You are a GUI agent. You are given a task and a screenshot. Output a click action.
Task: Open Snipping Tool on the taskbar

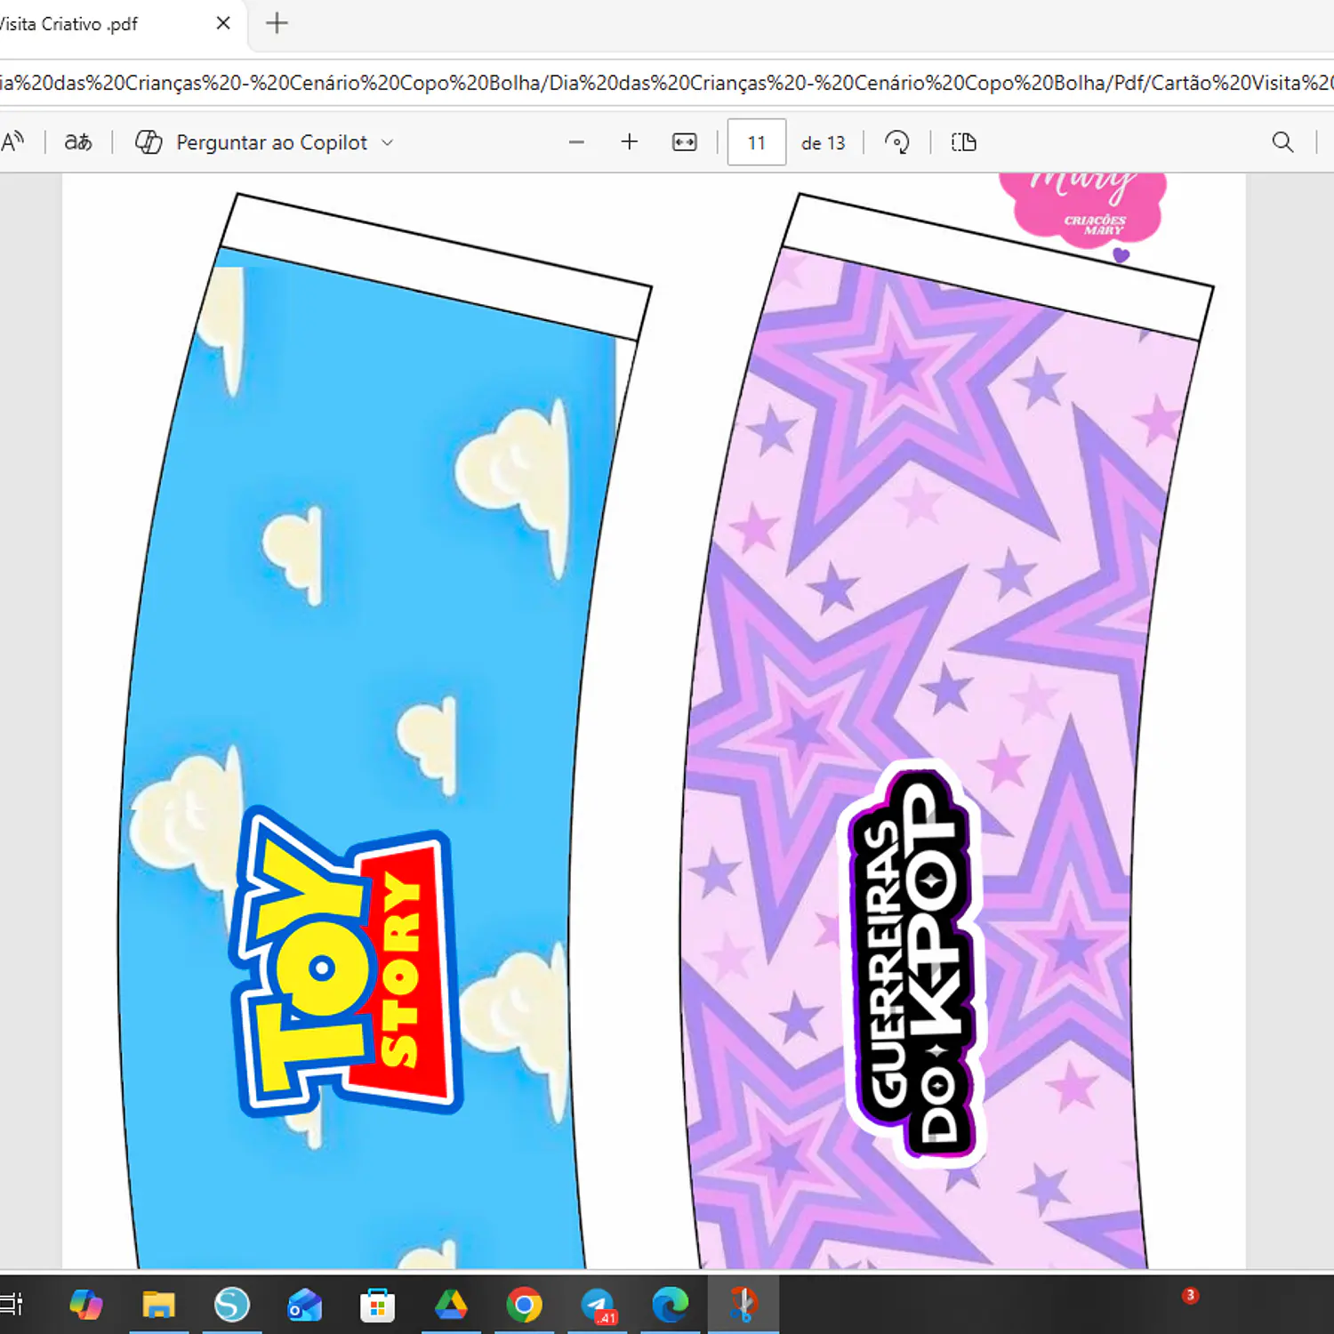(743, 1305)
